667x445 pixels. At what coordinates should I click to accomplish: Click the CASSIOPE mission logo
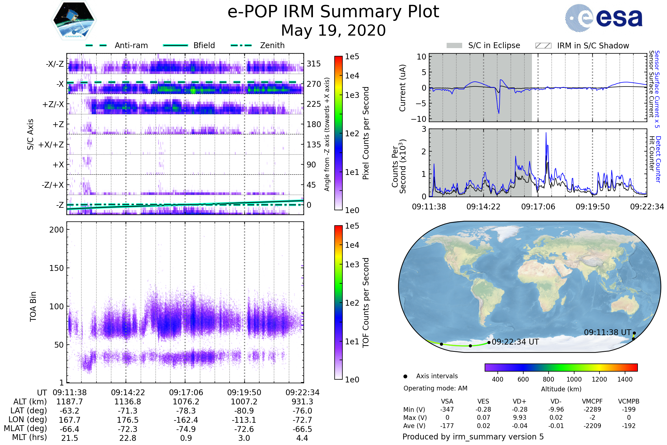[74, 20]
